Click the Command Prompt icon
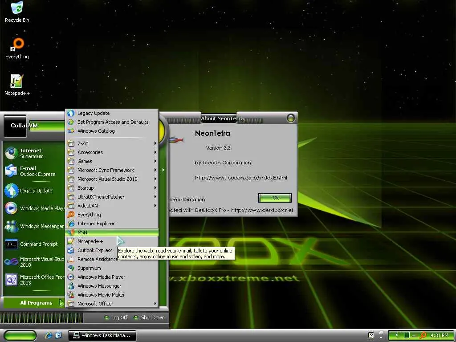The height and width of the screenshot is (342, 456). pos(11,244)
